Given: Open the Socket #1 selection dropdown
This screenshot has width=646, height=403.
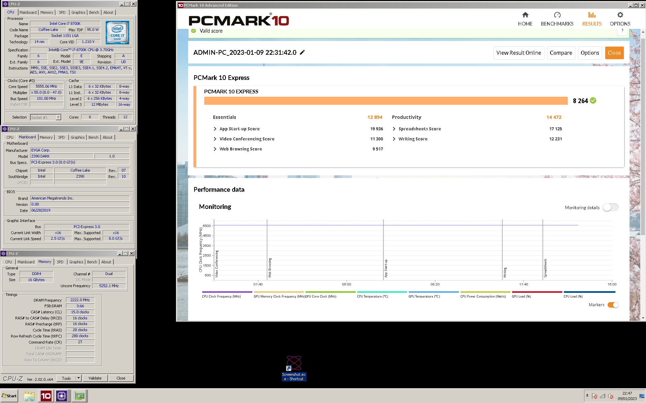Looking at the screenshot, I should coord(58,117).
